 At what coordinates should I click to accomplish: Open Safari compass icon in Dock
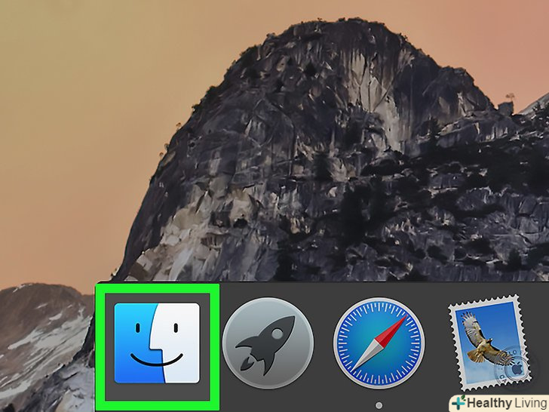[x=379, y=343]
